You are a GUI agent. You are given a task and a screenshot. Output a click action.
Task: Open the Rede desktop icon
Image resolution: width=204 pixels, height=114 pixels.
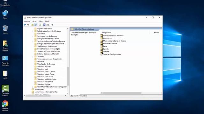pyautogui.click(x=5, y=15)
